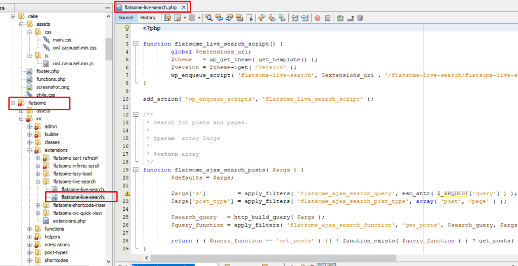Click project tree scroll-down arrow
518x266 pixels.
[x=109, y=261]
